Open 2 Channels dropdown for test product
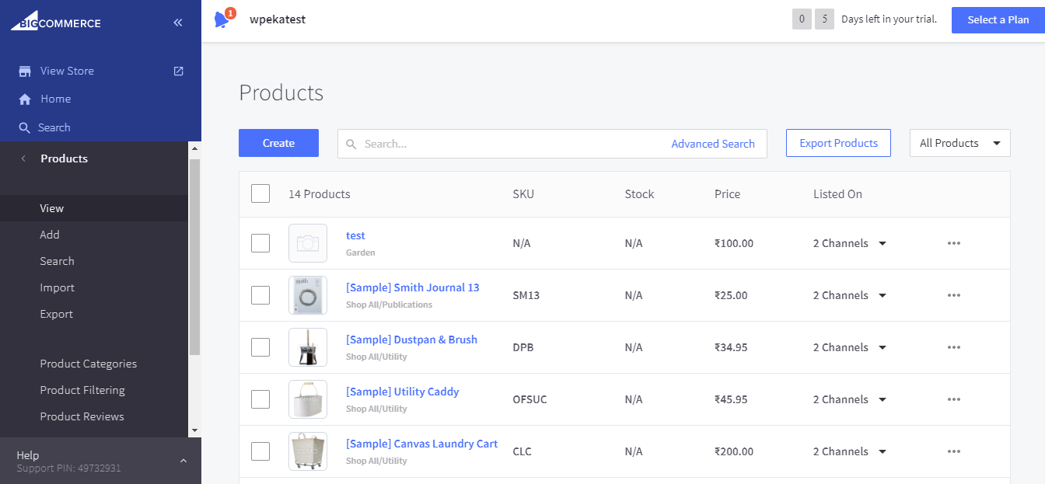 pos(849,242)
